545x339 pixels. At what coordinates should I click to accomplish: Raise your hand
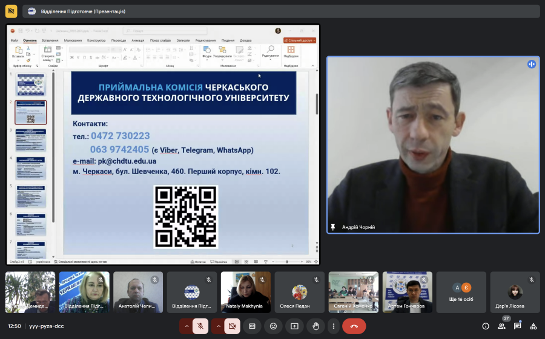(315, 326)
